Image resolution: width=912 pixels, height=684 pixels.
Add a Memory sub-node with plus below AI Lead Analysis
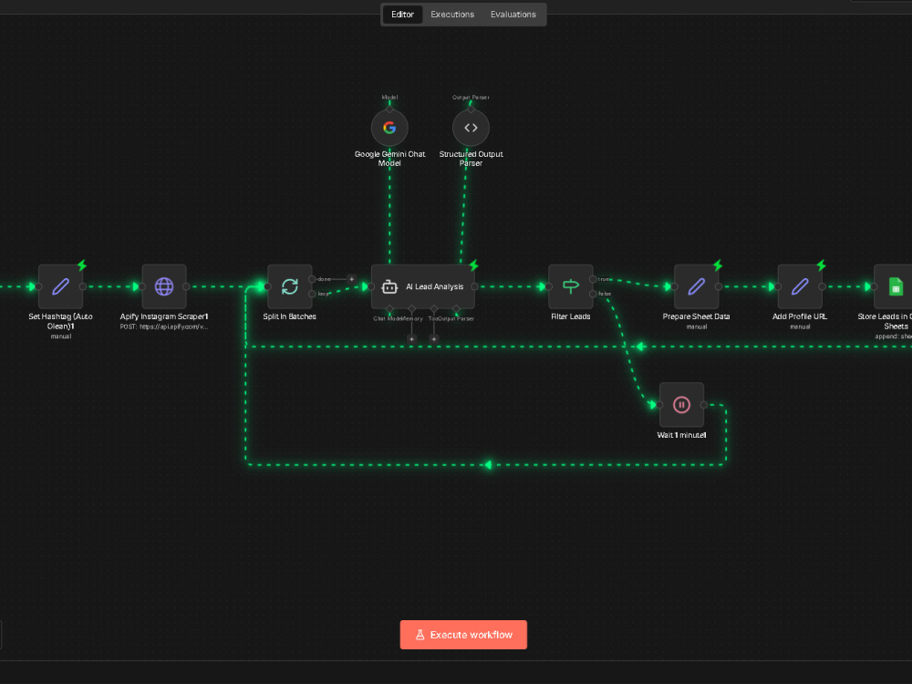click(x=412, y=338)
